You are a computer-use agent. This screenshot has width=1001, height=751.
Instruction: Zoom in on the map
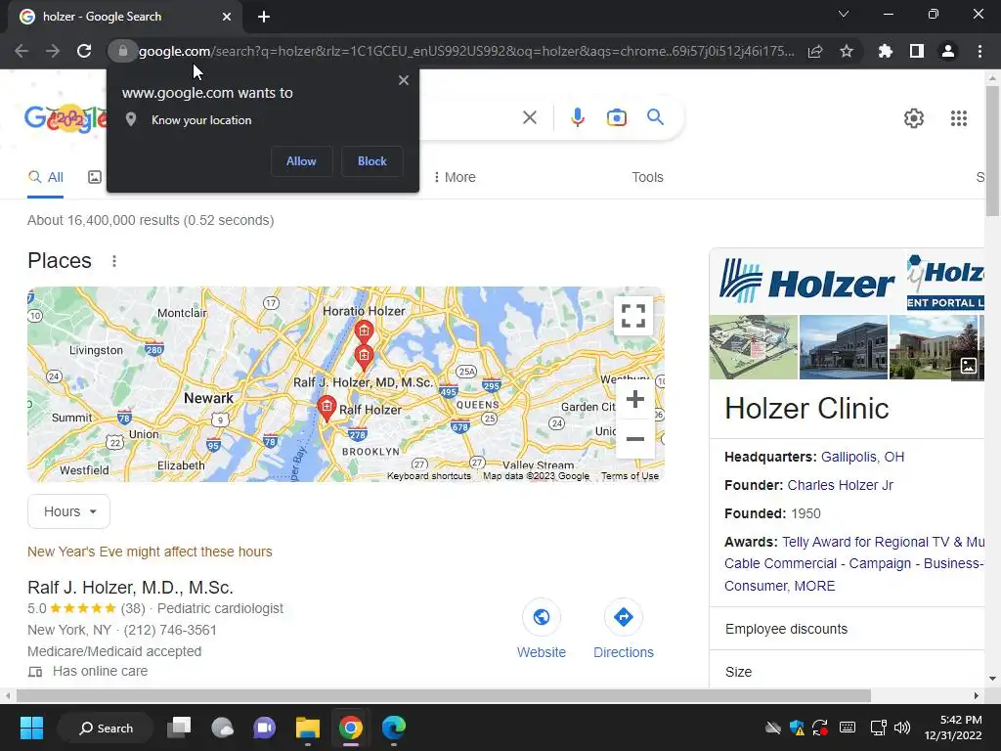tap(635, 399)
